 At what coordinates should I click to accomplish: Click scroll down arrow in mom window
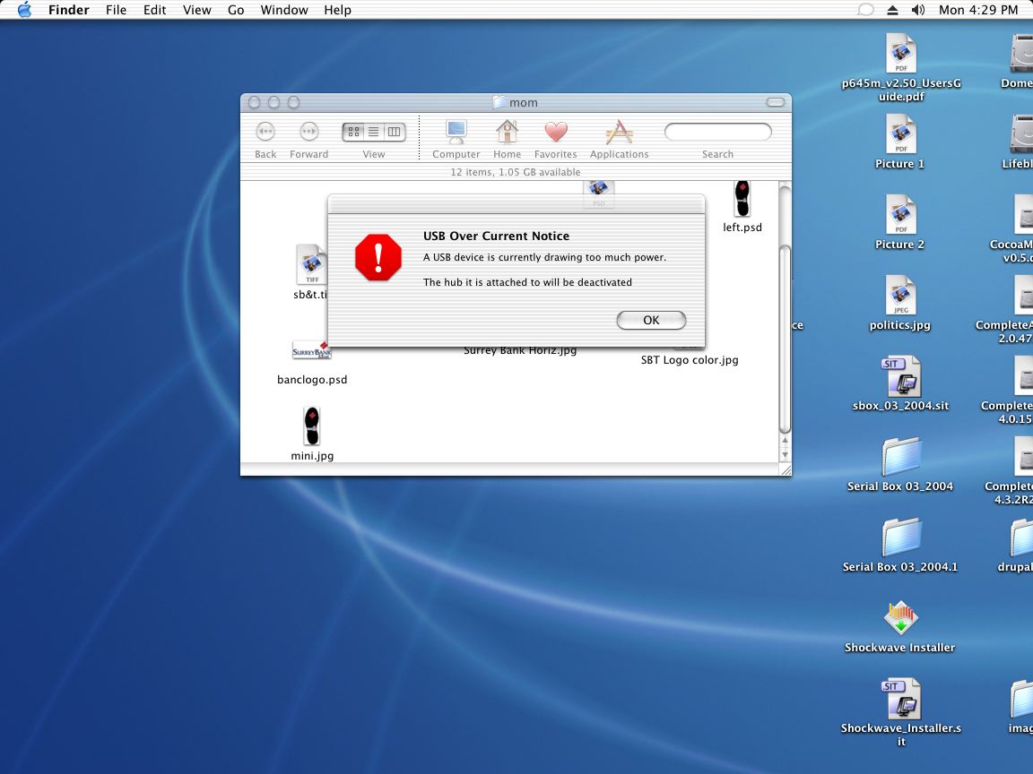pyautogui.click(x=785, y=455)
